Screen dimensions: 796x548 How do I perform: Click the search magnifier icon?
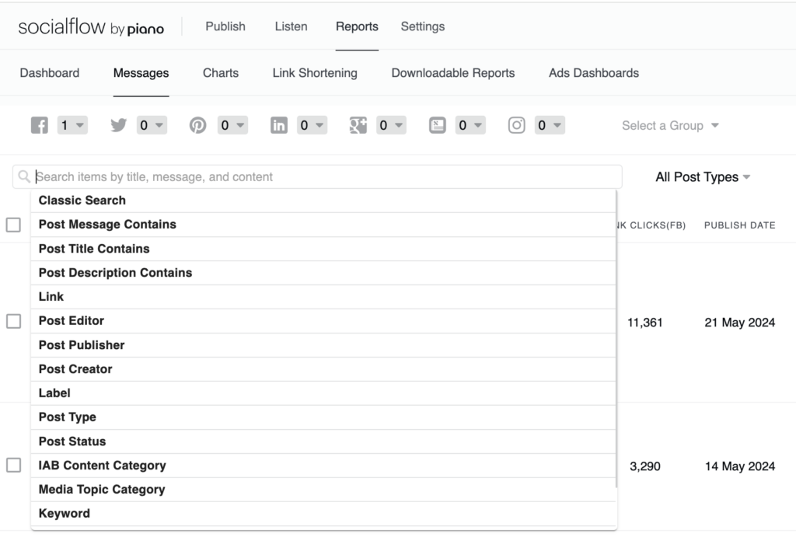click(24, 176)
